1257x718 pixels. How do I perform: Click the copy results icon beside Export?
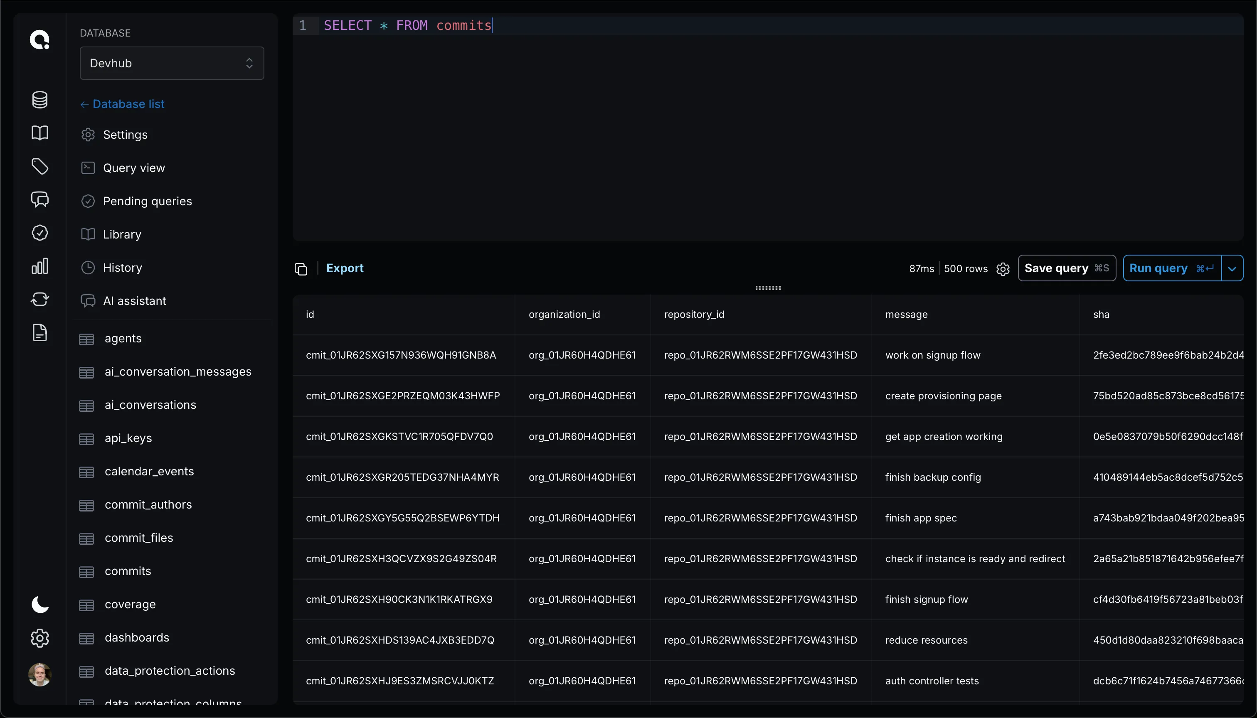[301, 269]
